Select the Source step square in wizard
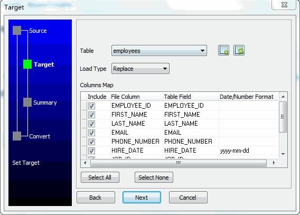Screen dimensions: 300x215 (x=17, y=31)
